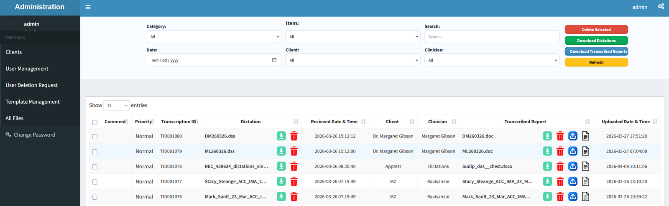Download transcribed report ML260326.doc
The width and height of the screenshot is (669, 206).
tap(547, 151)
